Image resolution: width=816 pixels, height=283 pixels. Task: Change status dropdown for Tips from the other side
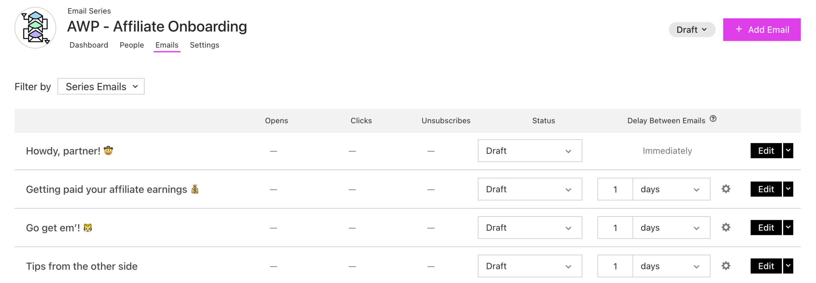(x=529, y=266)
